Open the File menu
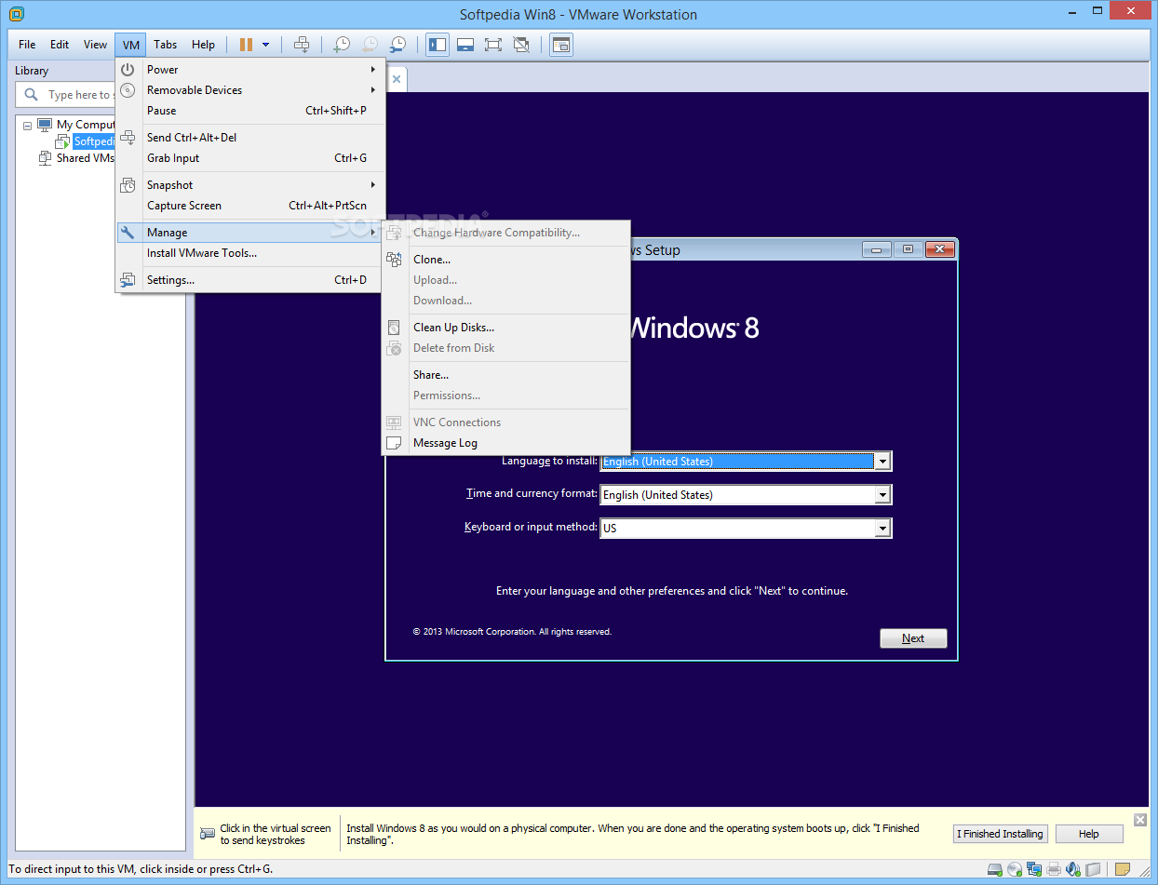The height and width of the screenshot is (885, 1158). (27, 45)
